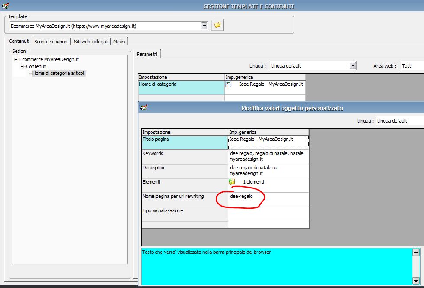Click the help text scrollbar up arrow
This screenshot has height=288, width=424.
[x=416, y=252]
